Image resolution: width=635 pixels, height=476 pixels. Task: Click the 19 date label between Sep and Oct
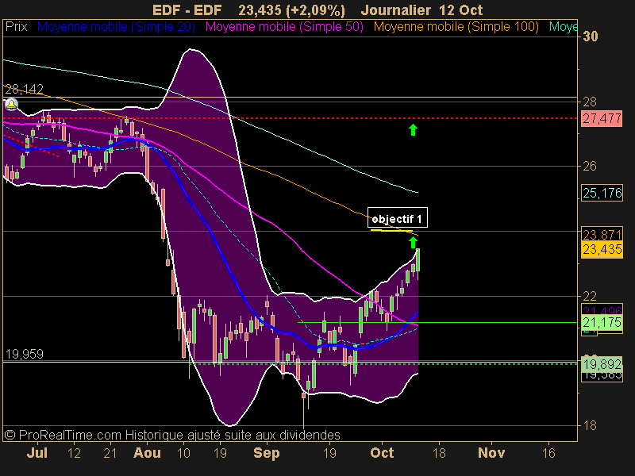coord(329,452)
